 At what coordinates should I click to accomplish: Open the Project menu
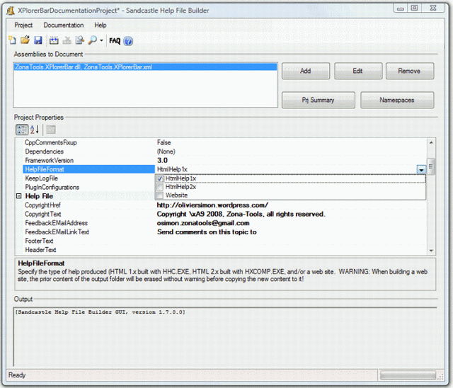tap(23, 25)
